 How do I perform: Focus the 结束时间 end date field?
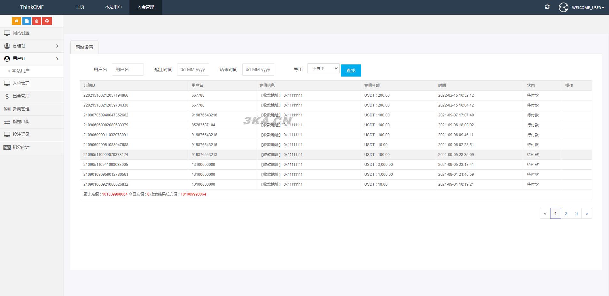click(258, 70)
